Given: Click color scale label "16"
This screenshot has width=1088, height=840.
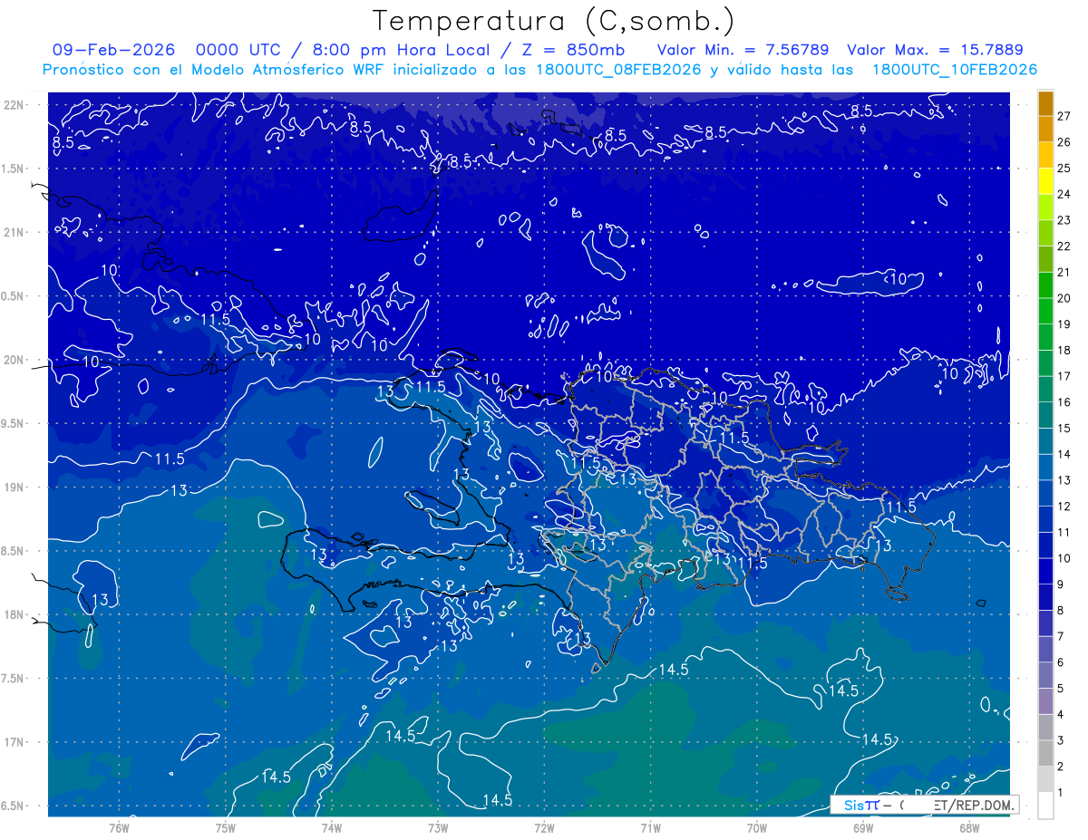Looking at the screenshot, I should pyautogui.click(x=1064, y=402).
